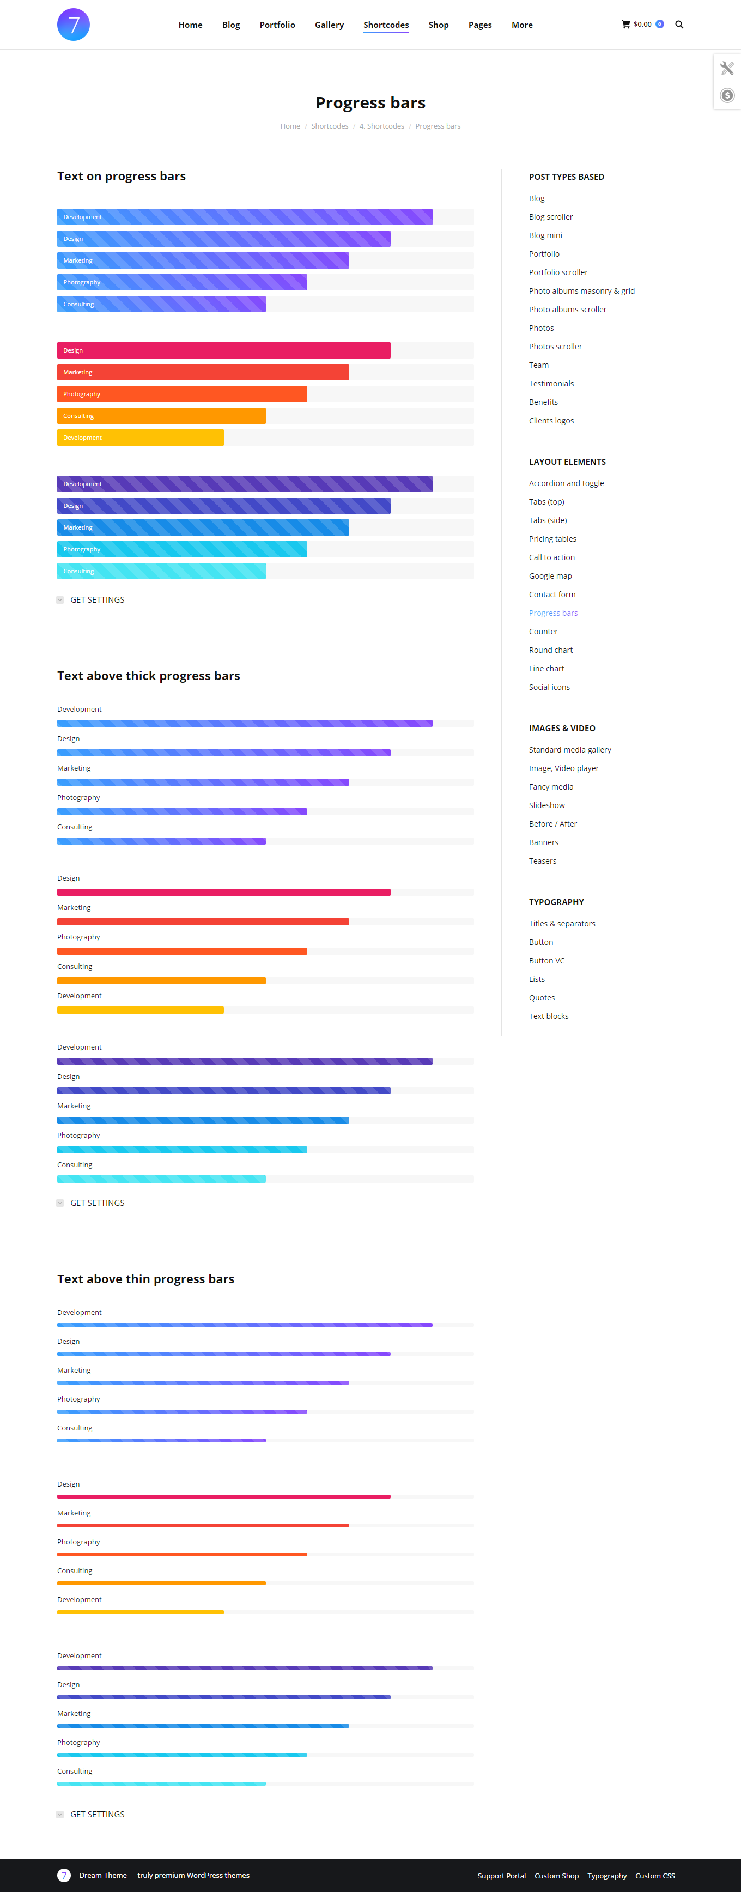The height and width of the screenshot is (1892, 741).
Task: Open Round chart sidebar link
Action: pyautogui.click(x=551, y=650)
